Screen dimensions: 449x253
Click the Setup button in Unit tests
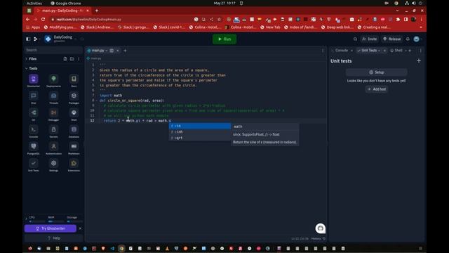pos(376,72)
